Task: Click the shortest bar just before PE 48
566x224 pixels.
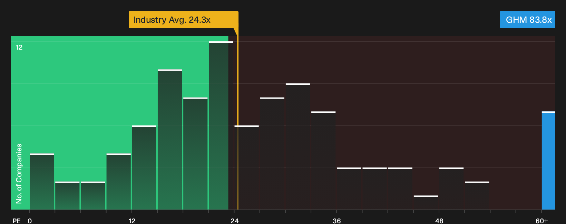Action: pos(426,203)
